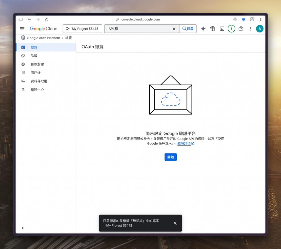Select 資料存取權 in the sidebar

(46, 81)
